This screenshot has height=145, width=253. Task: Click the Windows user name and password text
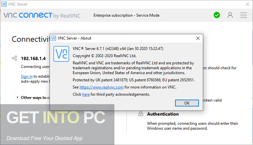point(177,128)
